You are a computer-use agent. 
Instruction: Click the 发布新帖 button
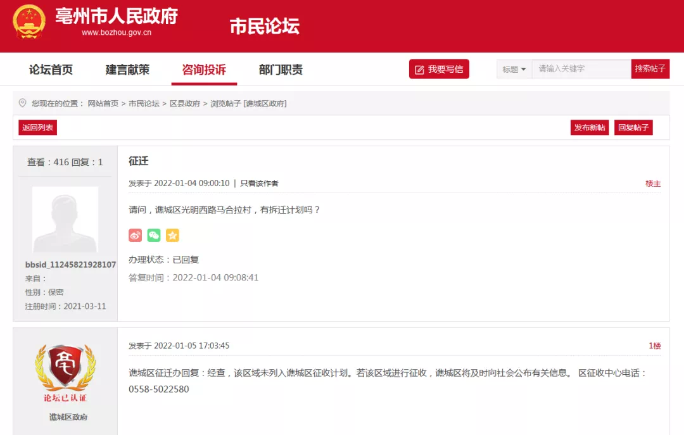click(590, 128)
